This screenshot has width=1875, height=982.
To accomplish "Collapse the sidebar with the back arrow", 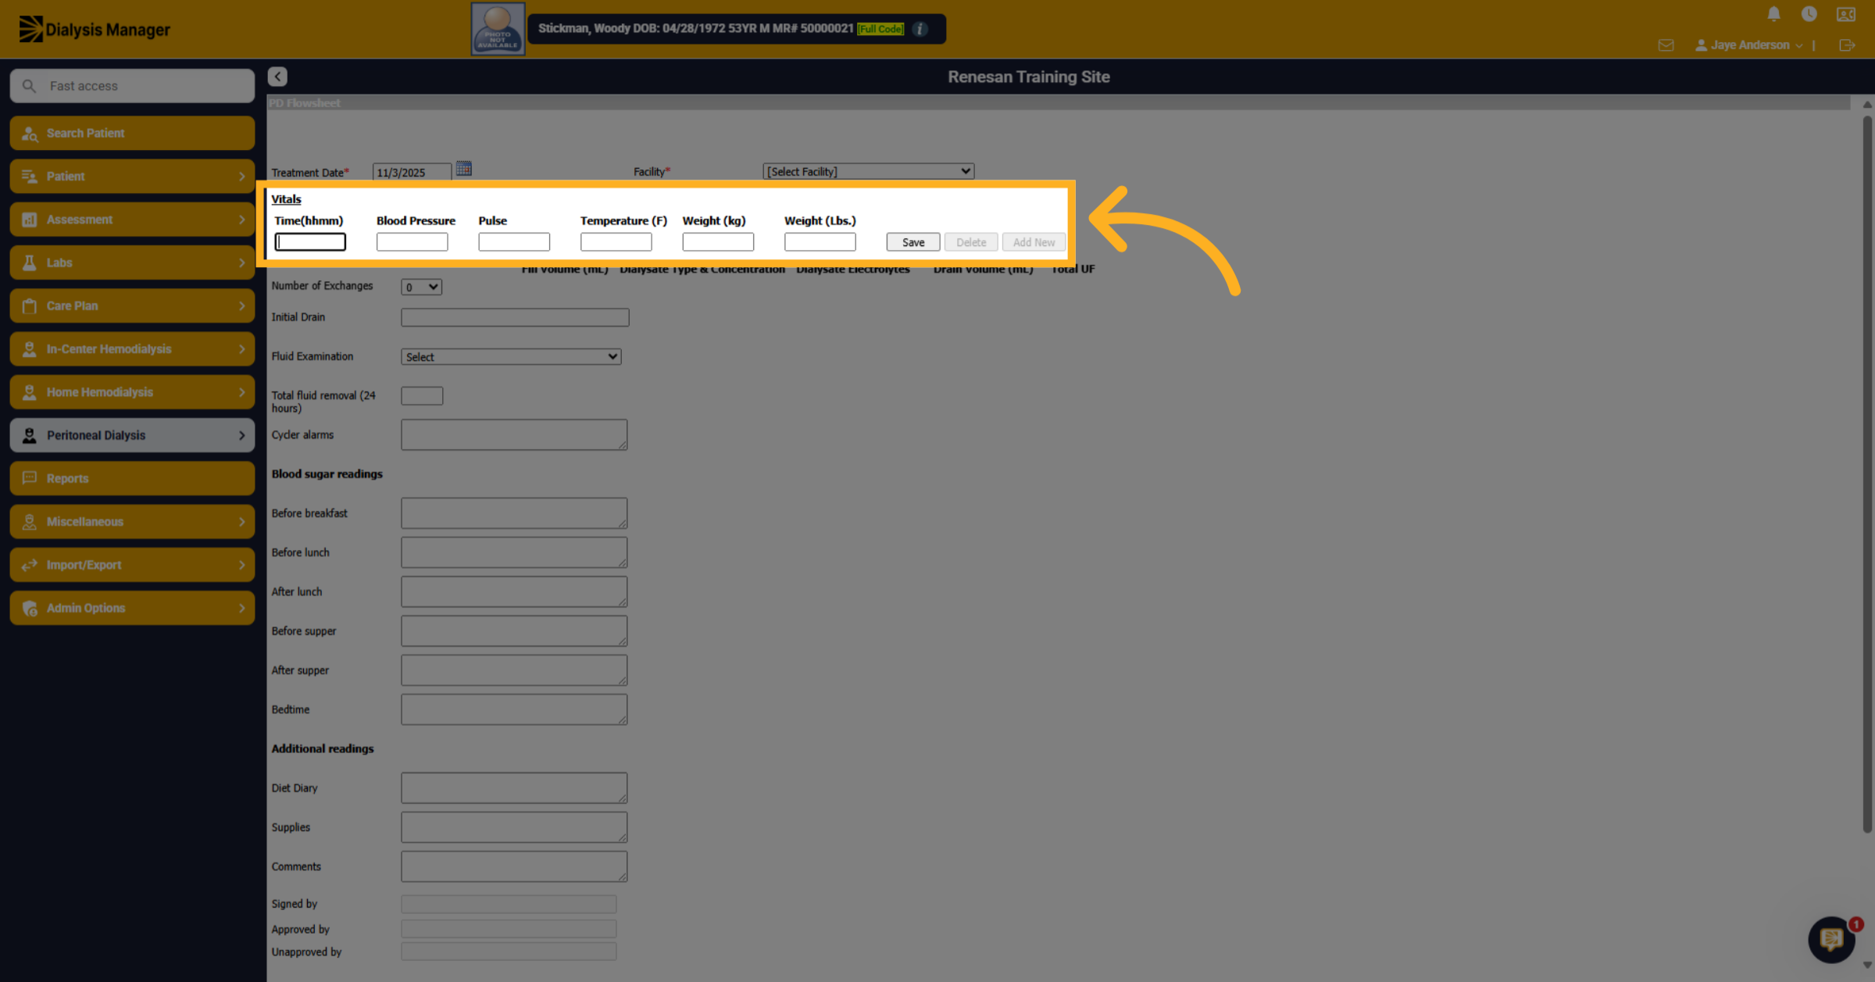I will tap(277, 77).
